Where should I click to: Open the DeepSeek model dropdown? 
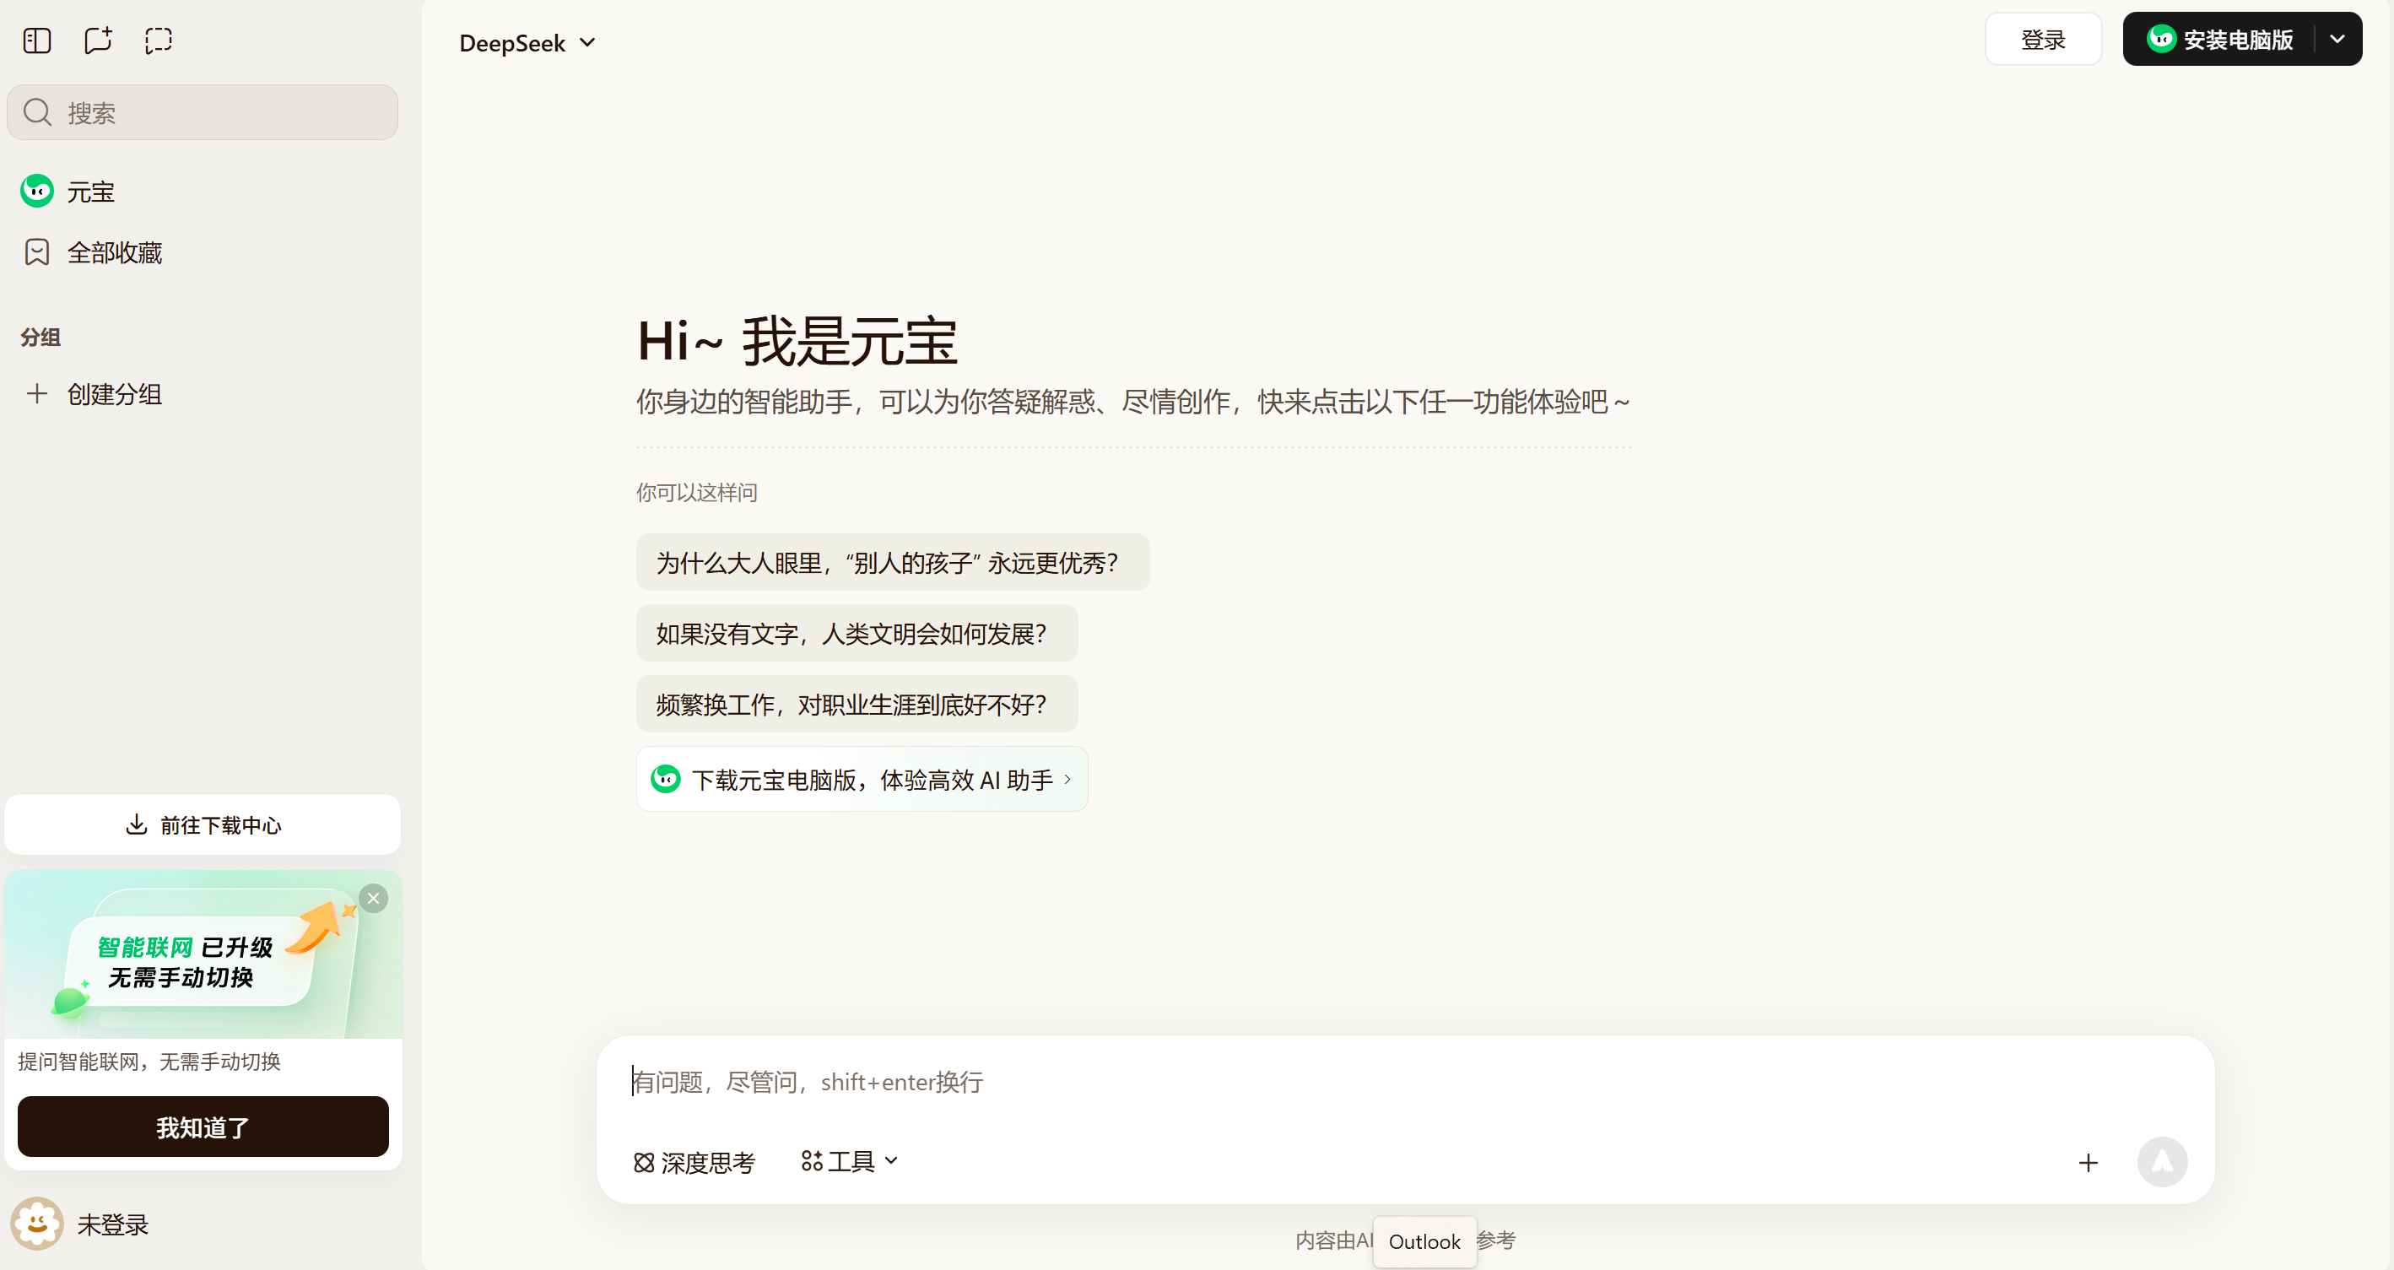pos(527,43)
